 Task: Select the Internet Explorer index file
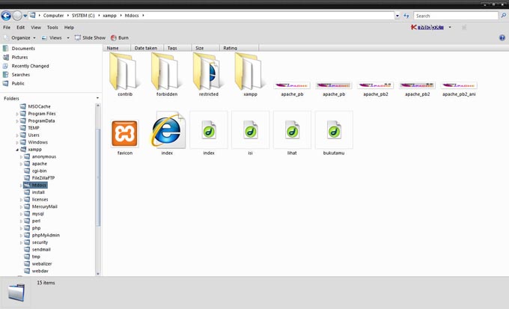pos(167,133)
